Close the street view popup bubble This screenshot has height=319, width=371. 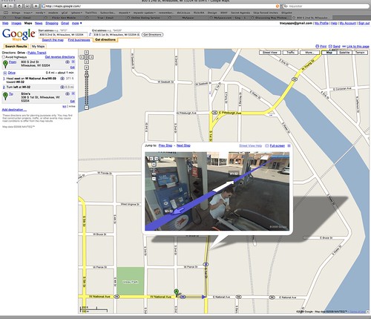(x=289, y=145)
